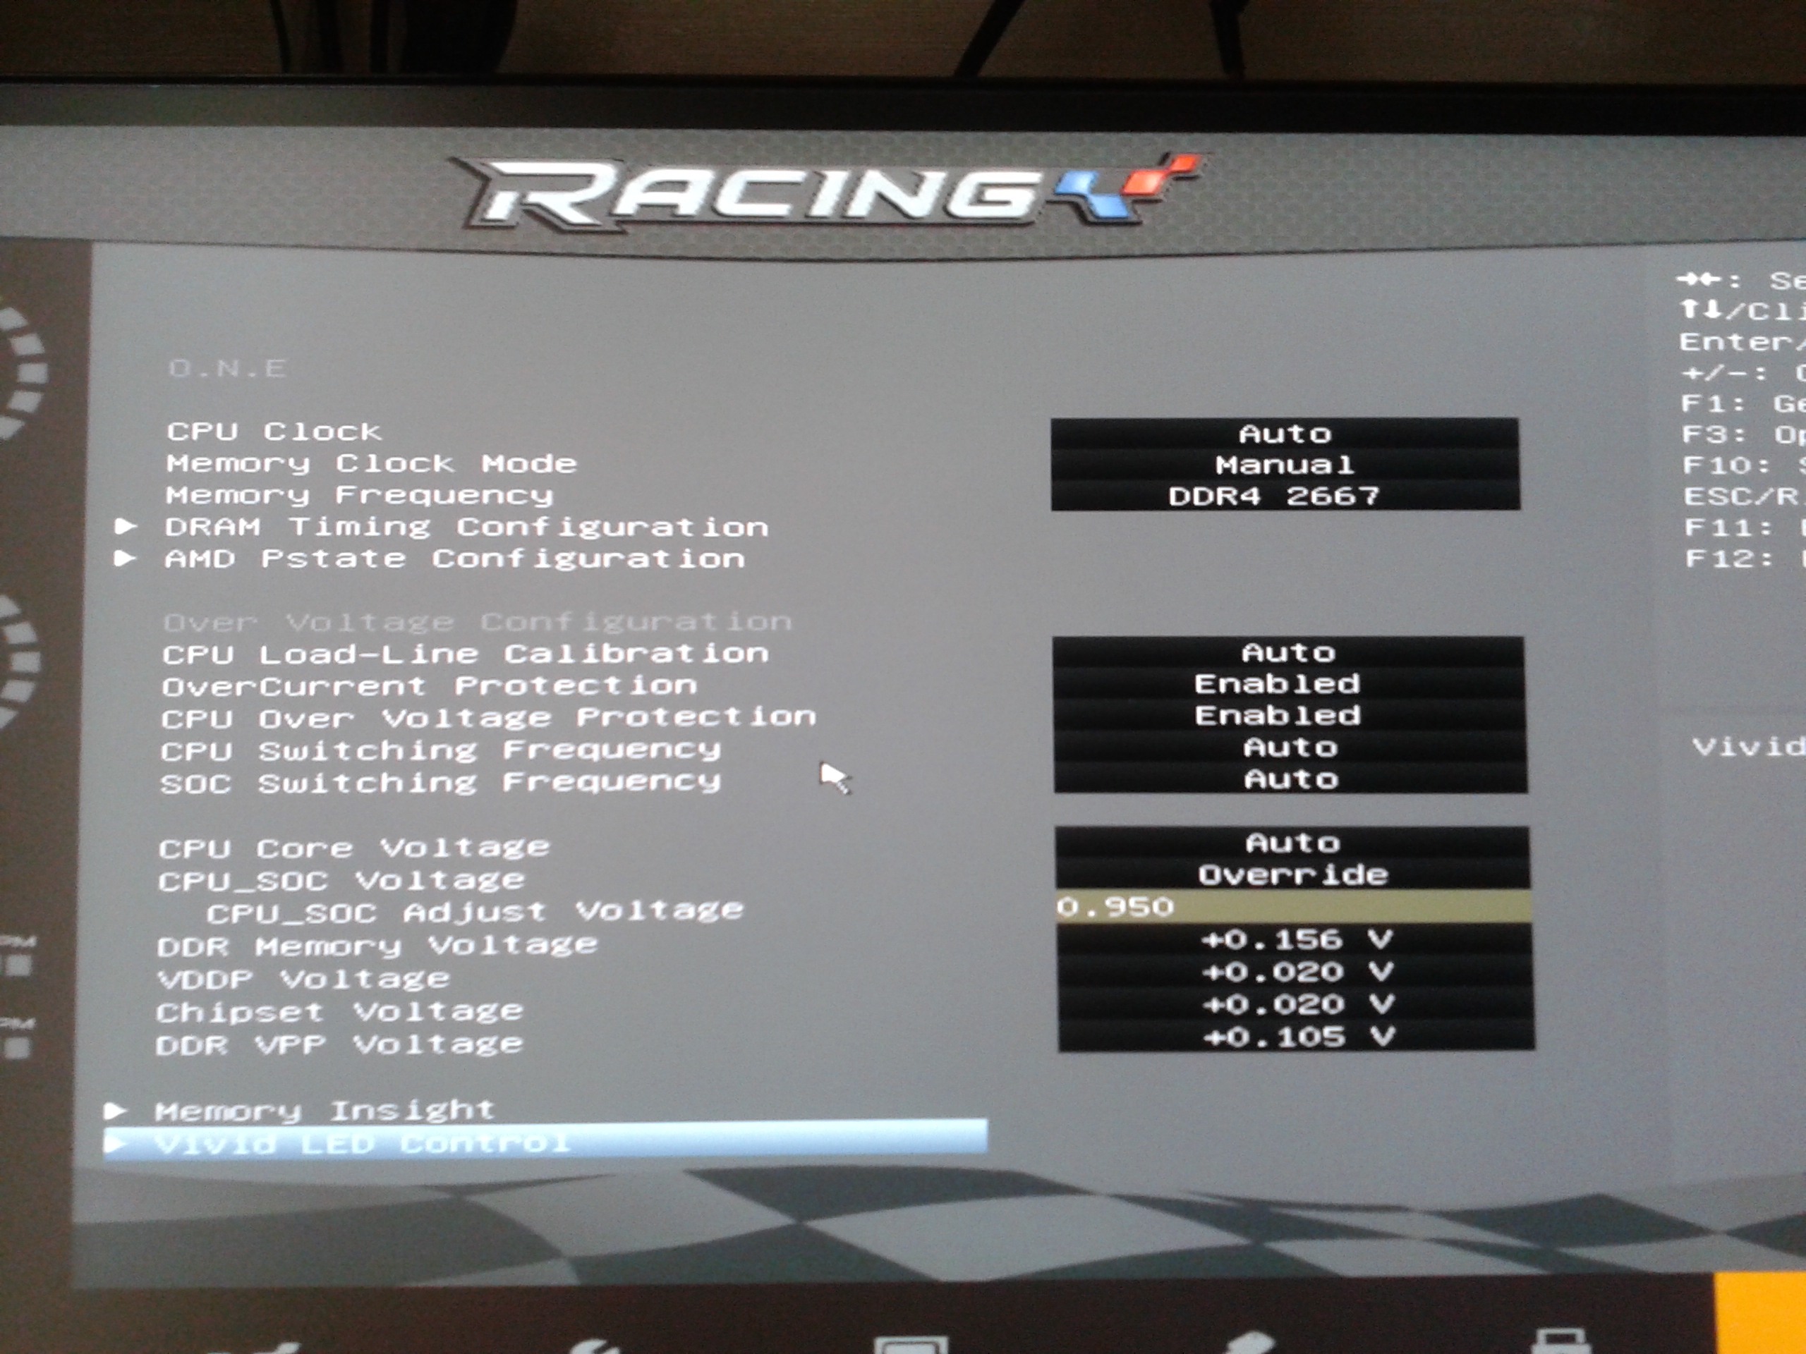Switch CPU_SOC Voltage Override setting
1806x1354 pixels.
[x=1292, y=875]
